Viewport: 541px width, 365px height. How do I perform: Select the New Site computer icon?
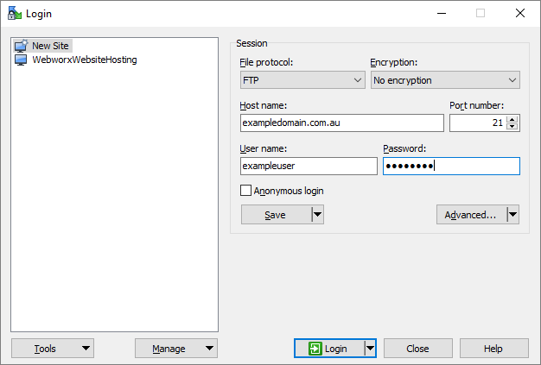click(21, 46)
